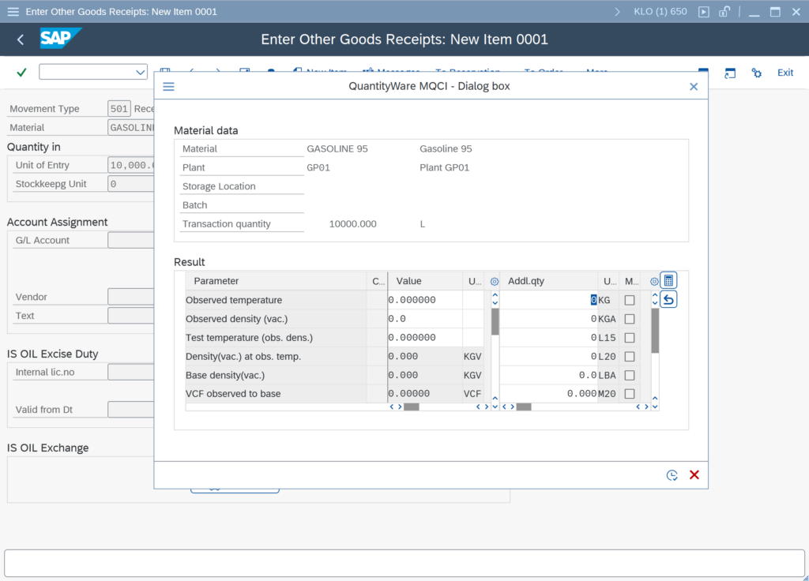This screenshot has width=809, height=581.
Task: Click the calculator icon beside the result table
Action: point(668,280)
